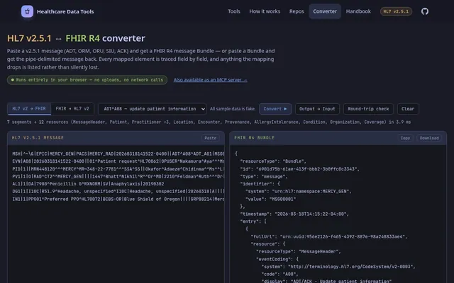Open the Handbook nav item

click(x=358, y=11)
